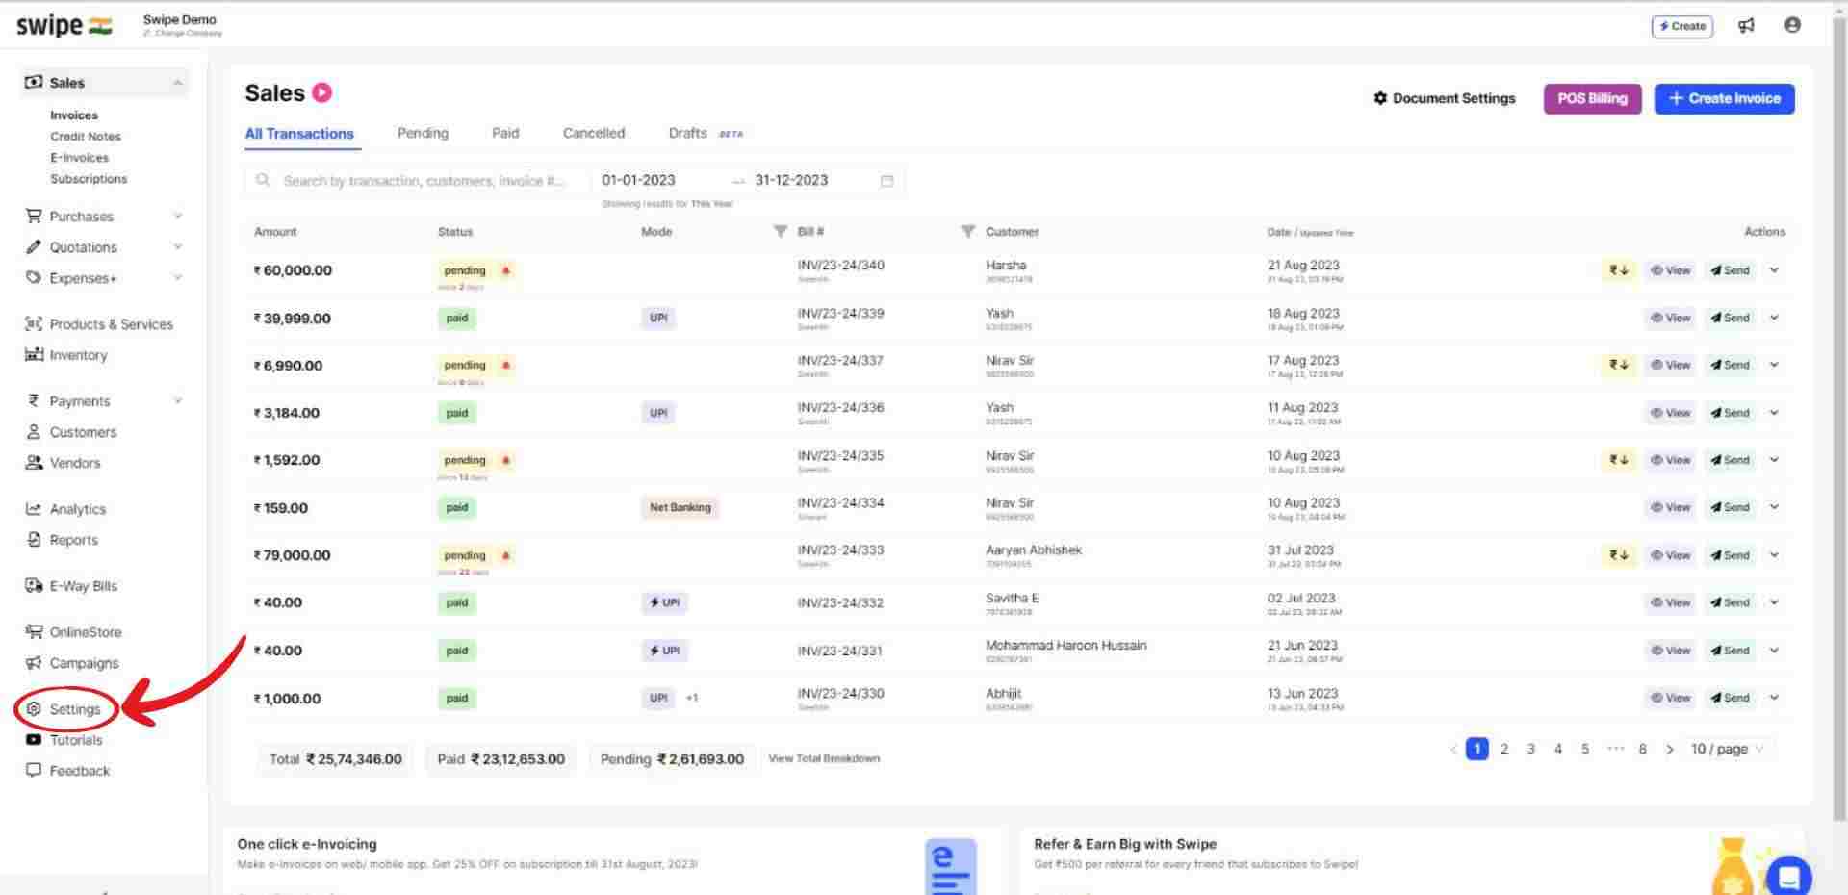Image resolution: width=1848 pixels, height=895 pixels.
Task: Go to pagination page 8
Action: tap(1643, 749)
